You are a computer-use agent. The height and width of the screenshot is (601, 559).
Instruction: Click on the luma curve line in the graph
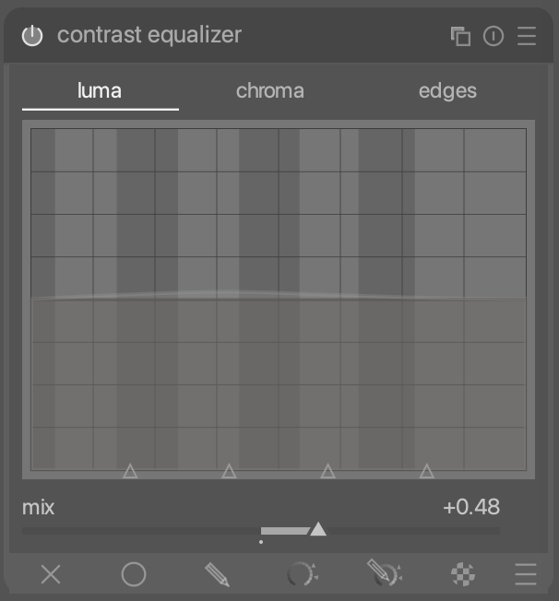[277, 295]
